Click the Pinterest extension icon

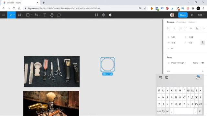(x=167, y=8)
